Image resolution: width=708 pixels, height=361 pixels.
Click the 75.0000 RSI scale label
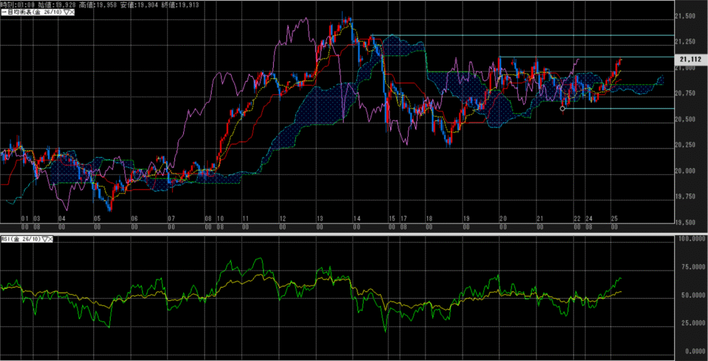pos(690,268)
